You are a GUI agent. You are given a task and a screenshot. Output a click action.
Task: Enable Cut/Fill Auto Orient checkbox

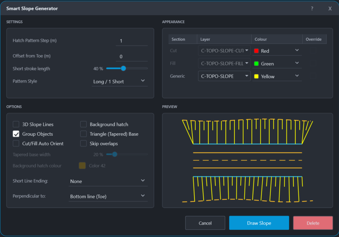point(16,144)
